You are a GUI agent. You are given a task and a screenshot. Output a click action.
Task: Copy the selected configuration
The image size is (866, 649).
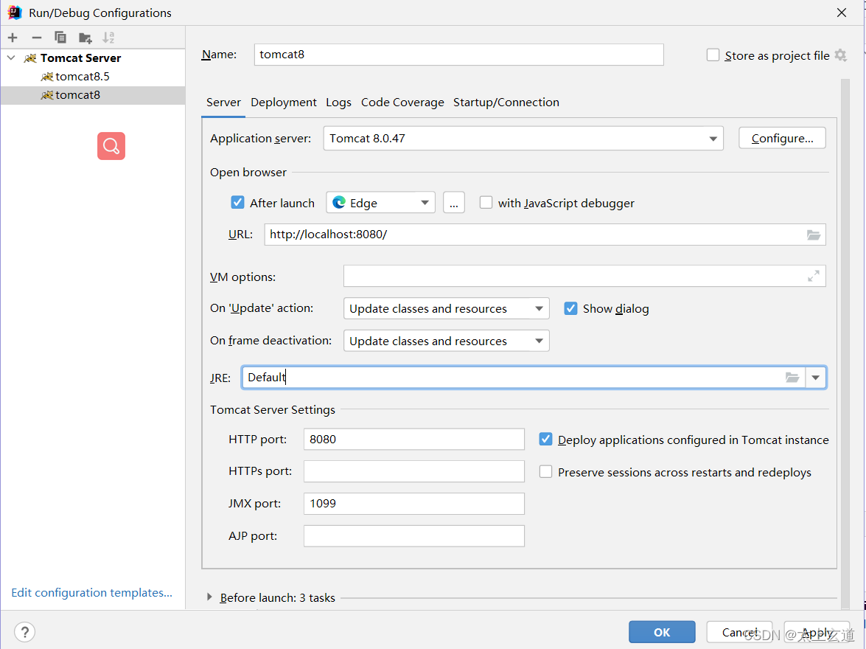pos(60,38)
